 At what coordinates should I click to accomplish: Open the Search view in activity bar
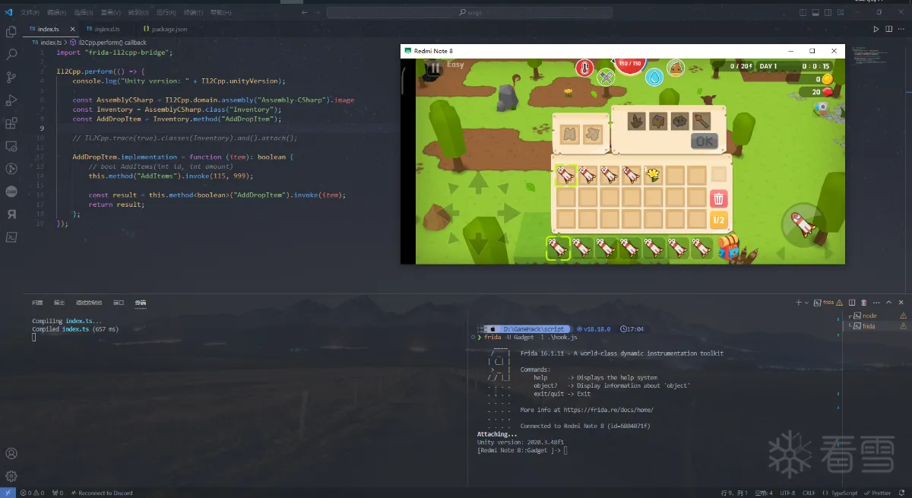(11, 55)
